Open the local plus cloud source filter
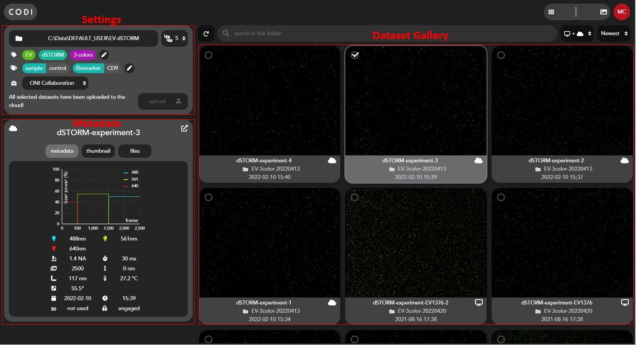The height and width of the screenshot is (345, 636). coord(577,34)
